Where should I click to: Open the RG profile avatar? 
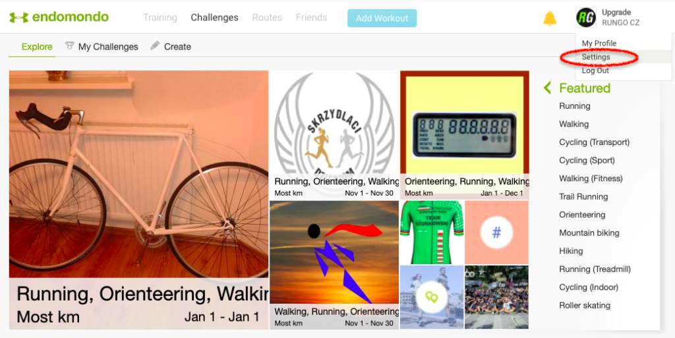(586, 18)
